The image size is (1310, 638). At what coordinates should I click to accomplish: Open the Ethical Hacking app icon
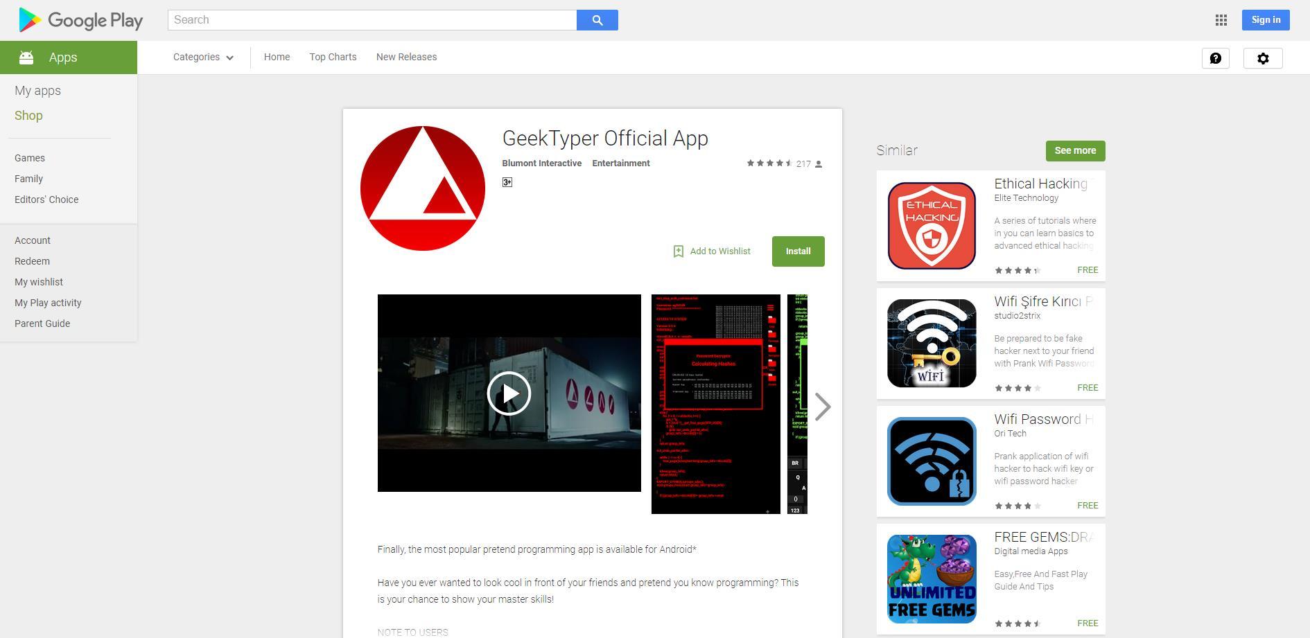pyautogui.click(x=932, y=226)
